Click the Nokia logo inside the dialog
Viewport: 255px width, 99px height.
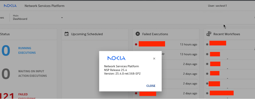[x=116, y=58]
